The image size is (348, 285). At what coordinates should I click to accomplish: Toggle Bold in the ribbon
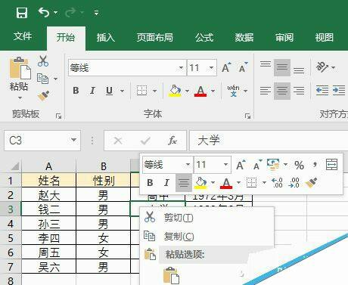[76, 91]
